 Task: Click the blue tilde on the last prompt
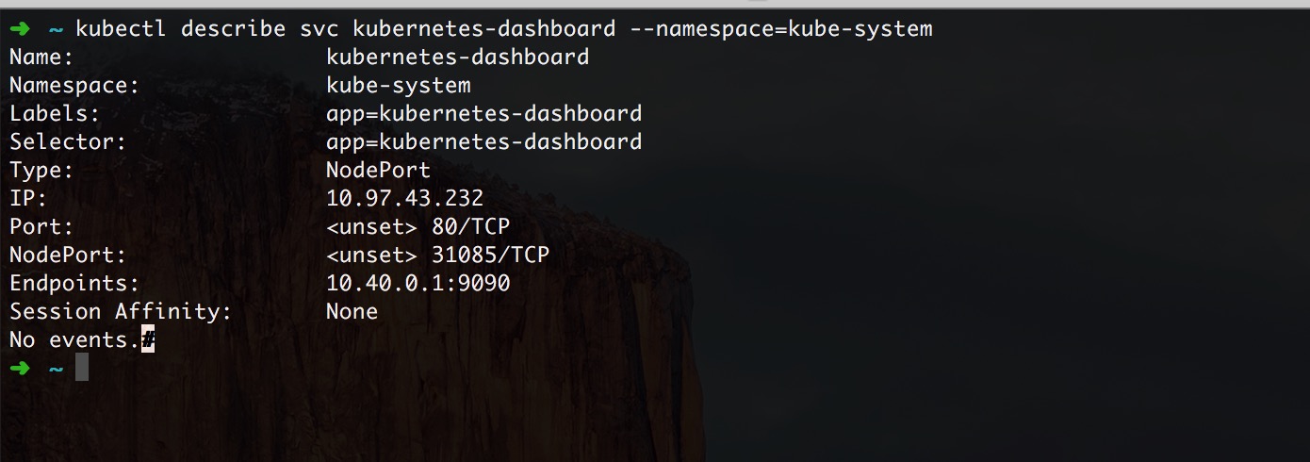pos(56,369)
